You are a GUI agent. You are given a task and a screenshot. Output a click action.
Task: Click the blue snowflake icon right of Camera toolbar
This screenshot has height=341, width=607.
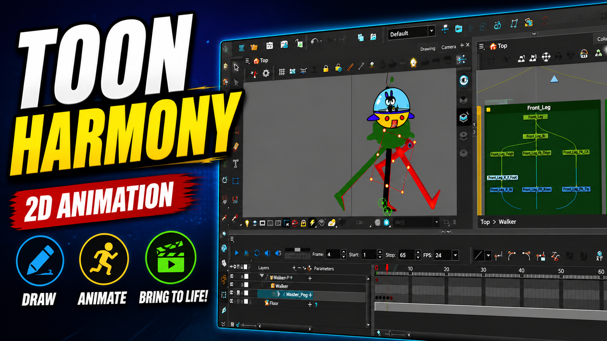[461, 59]
